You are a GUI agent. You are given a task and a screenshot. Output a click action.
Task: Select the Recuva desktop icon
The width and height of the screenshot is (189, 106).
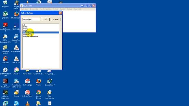click(17, 93)
